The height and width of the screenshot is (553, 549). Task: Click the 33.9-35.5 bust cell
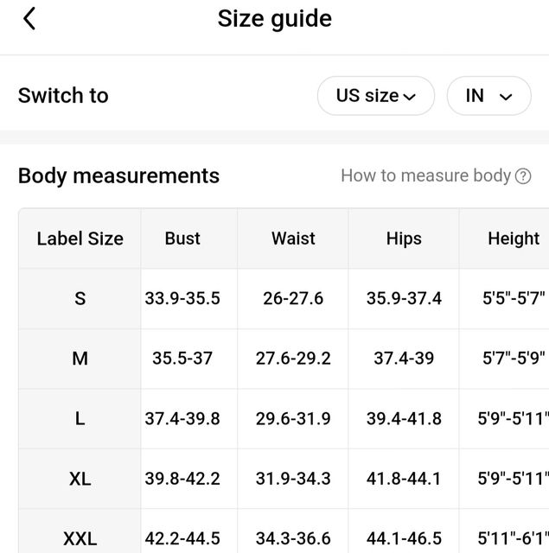(x=182, y=299)
